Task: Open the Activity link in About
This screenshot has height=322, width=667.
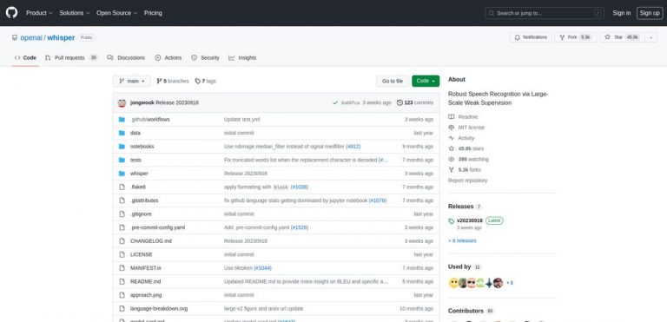Action: 461,138
